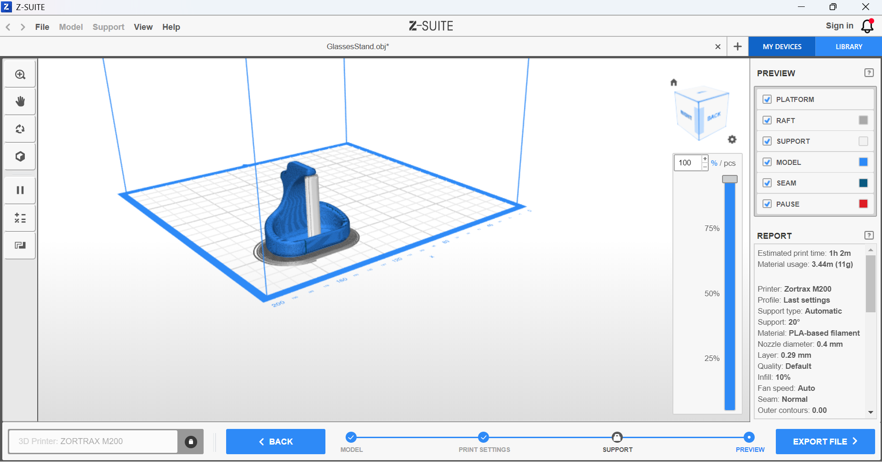The width and height of the screenshot is (882, 462).
Task: Click the Support step lock icon
Action: [x=617, y=437]
